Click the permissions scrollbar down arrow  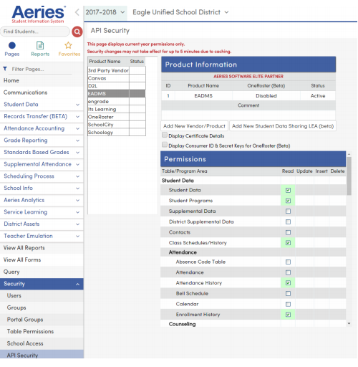point(349,323)
